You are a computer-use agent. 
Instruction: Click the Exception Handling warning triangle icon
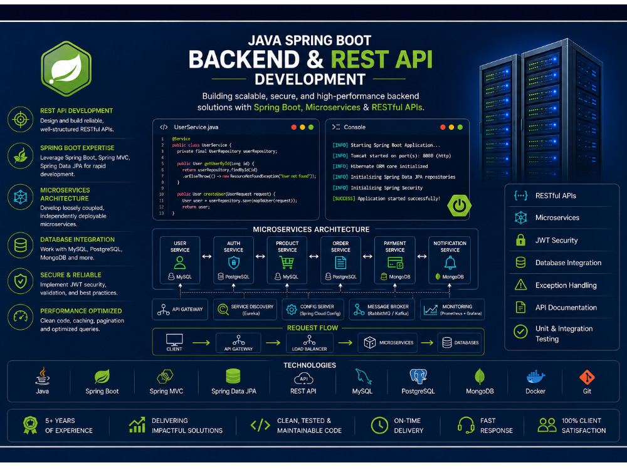point(520,285)
